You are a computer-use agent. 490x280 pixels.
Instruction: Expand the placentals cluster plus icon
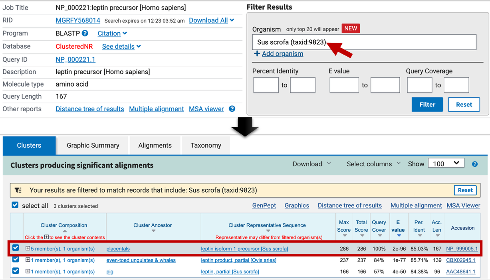(x=28, y=248)
